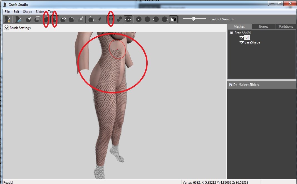Screen dimensions: 297x184
Task: Activate the Mask brush with dotted square
Action: tap(37, 20)
